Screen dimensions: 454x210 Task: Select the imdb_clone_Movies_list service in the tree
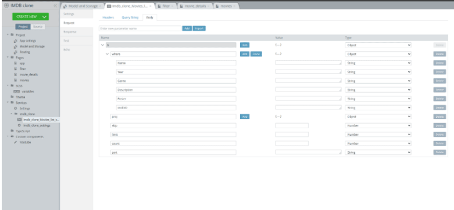click(x=41, y=120)
